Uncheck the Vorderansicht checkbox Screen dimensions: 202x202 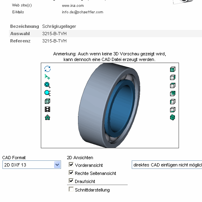(x=71, y=164)
